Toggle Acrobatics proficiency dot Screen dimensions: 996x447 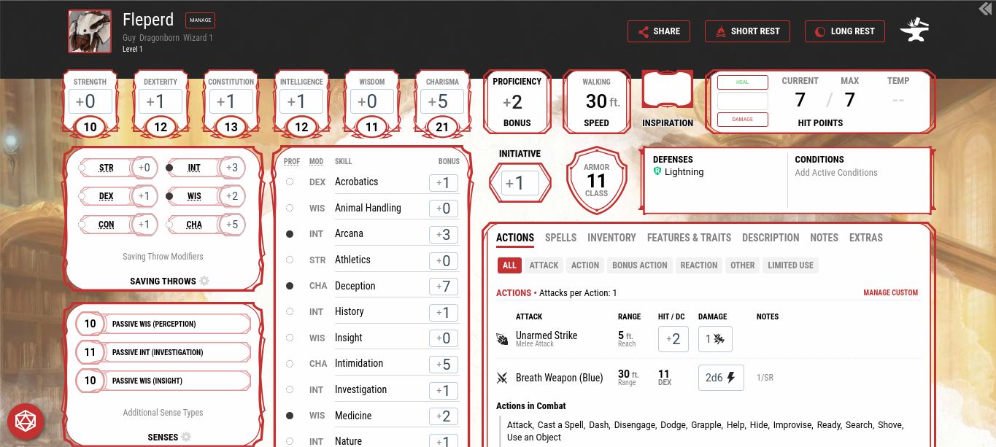click(290, 182)
